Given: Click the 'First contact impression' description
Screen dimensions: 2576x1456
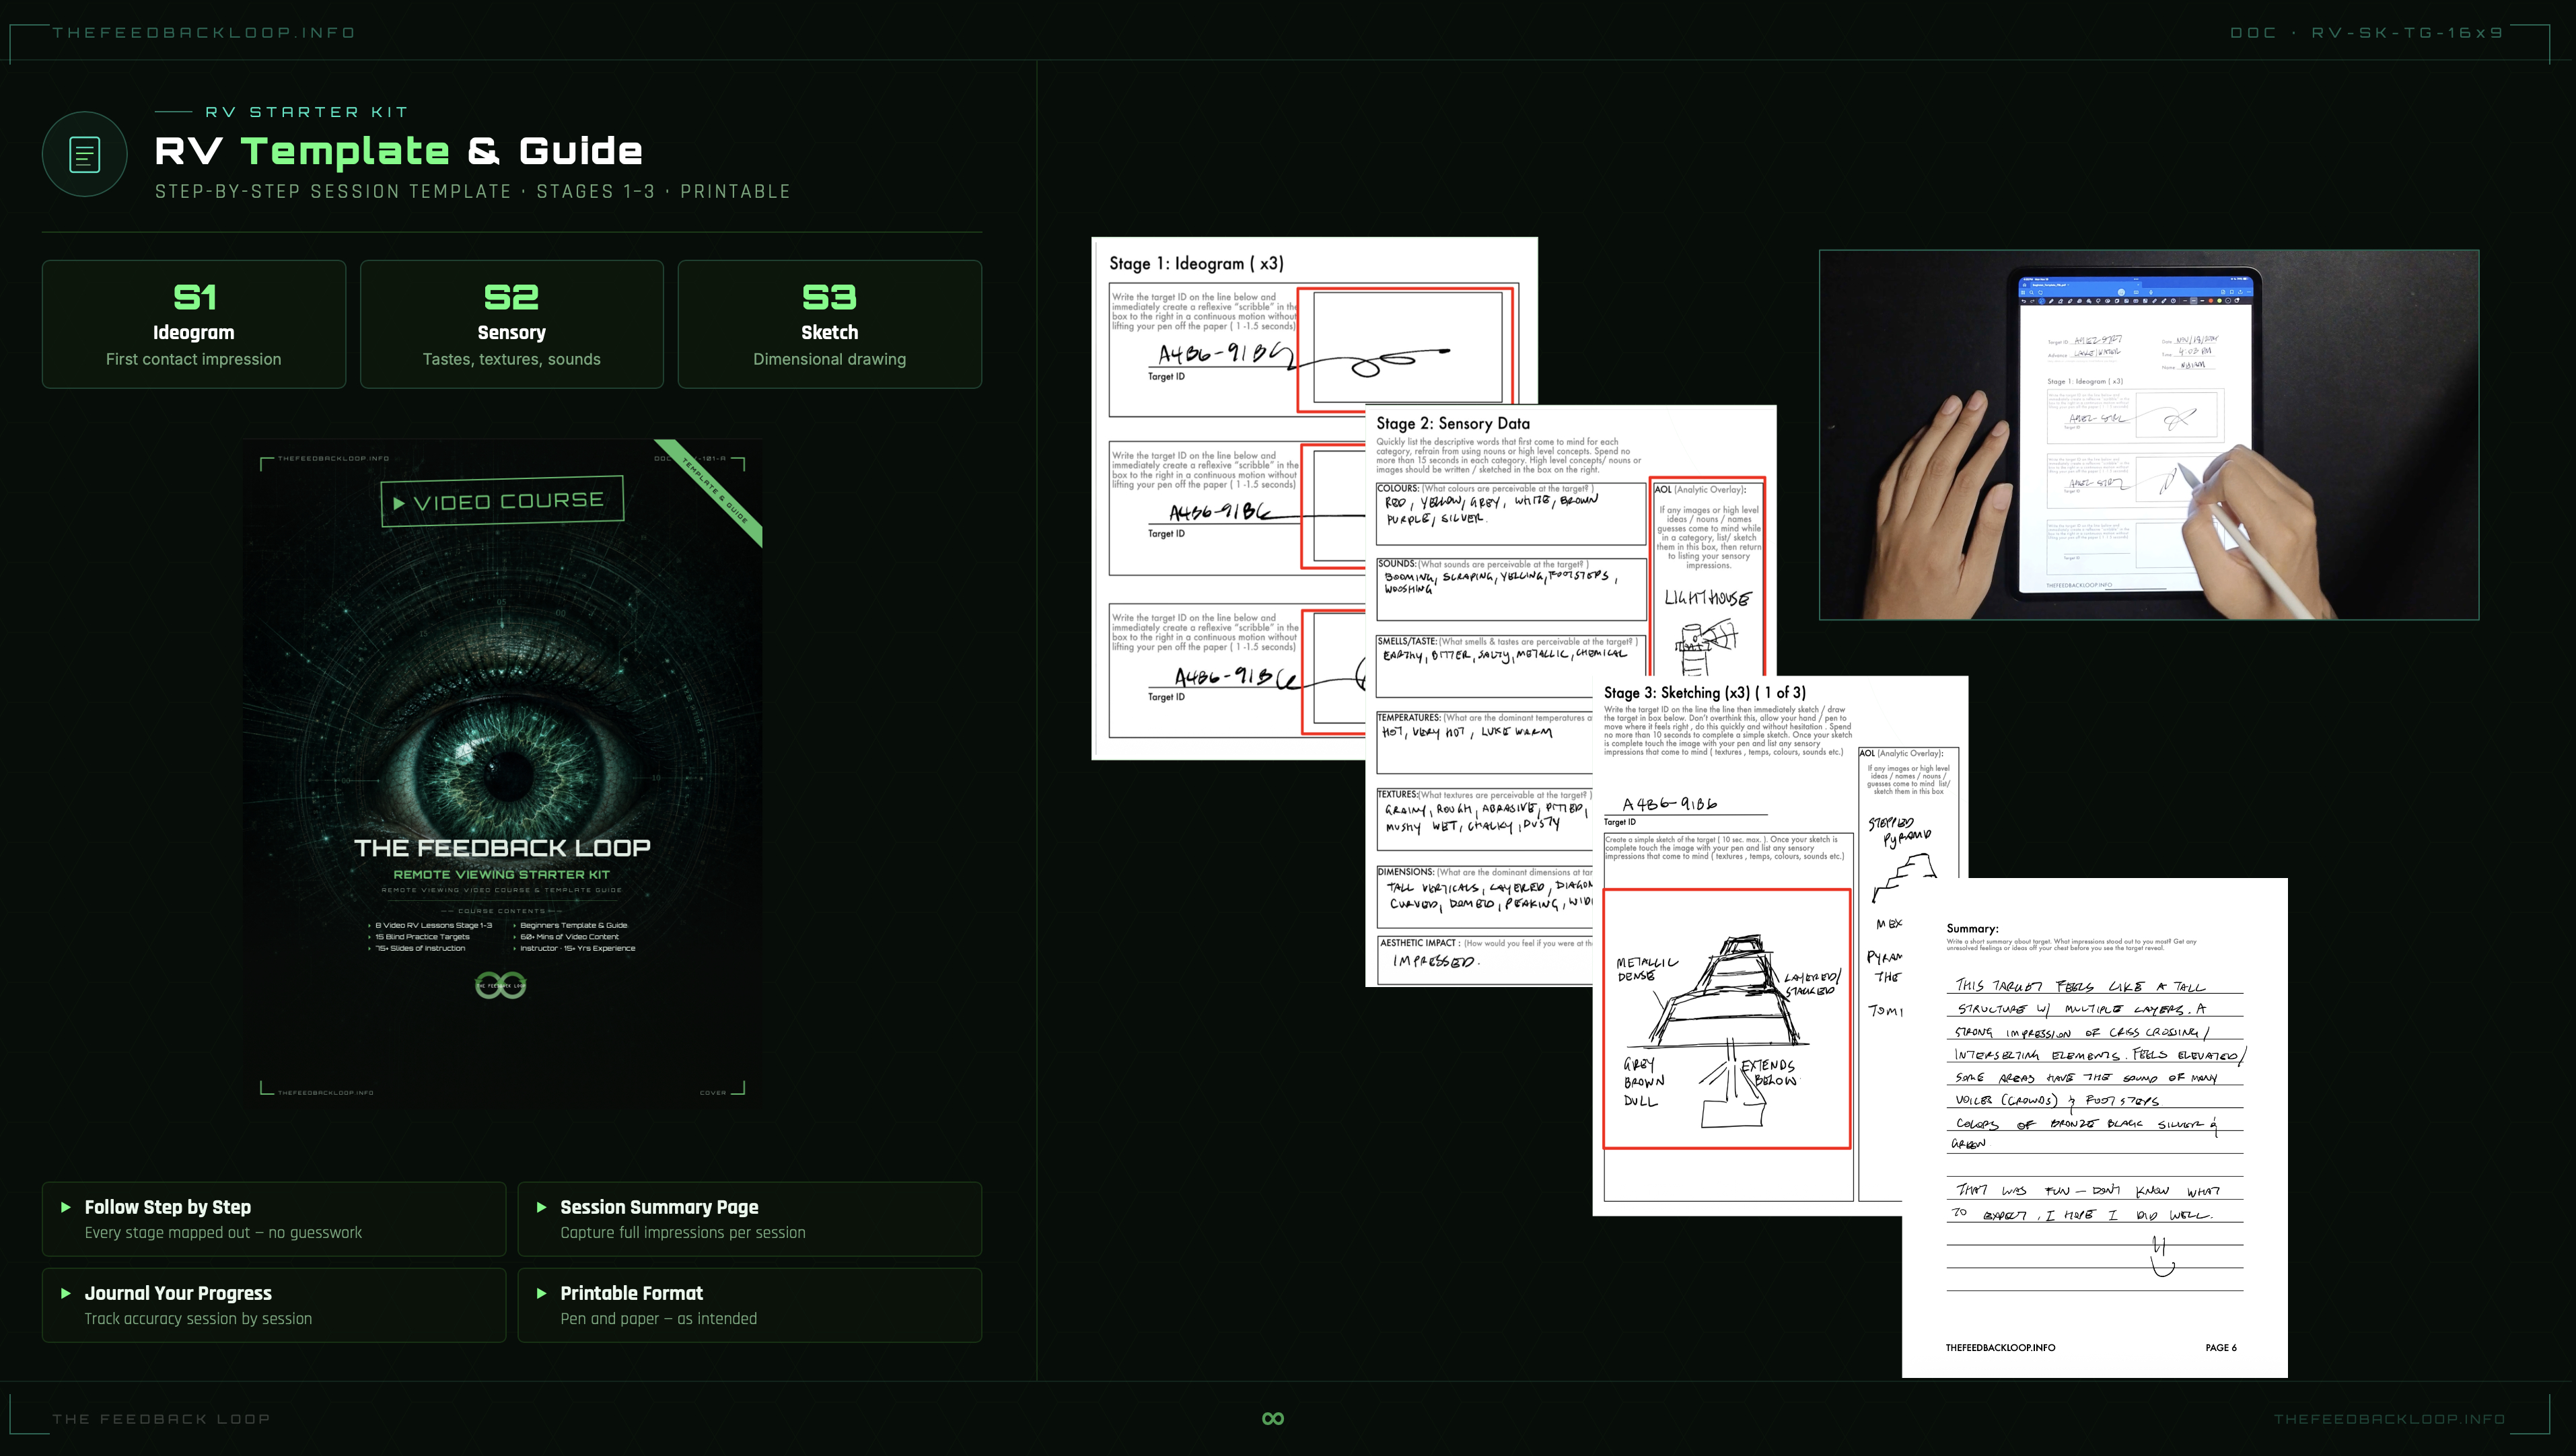Looking at the screenshot, I should click(x=194, y=359).
